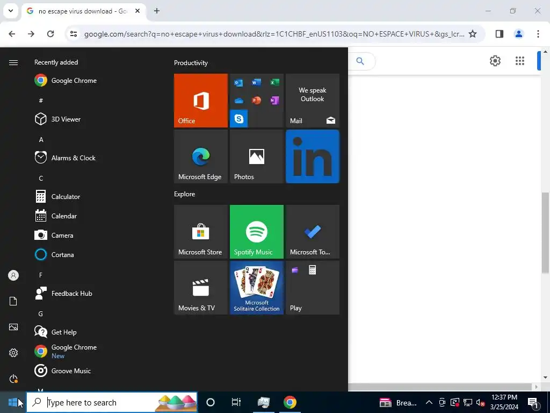
Task: Focus the taskbar search box
Action: point(112,402)
